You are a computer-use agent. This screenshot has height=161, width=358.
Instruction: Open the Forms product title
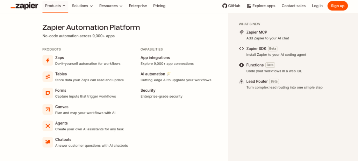(61, 90)
